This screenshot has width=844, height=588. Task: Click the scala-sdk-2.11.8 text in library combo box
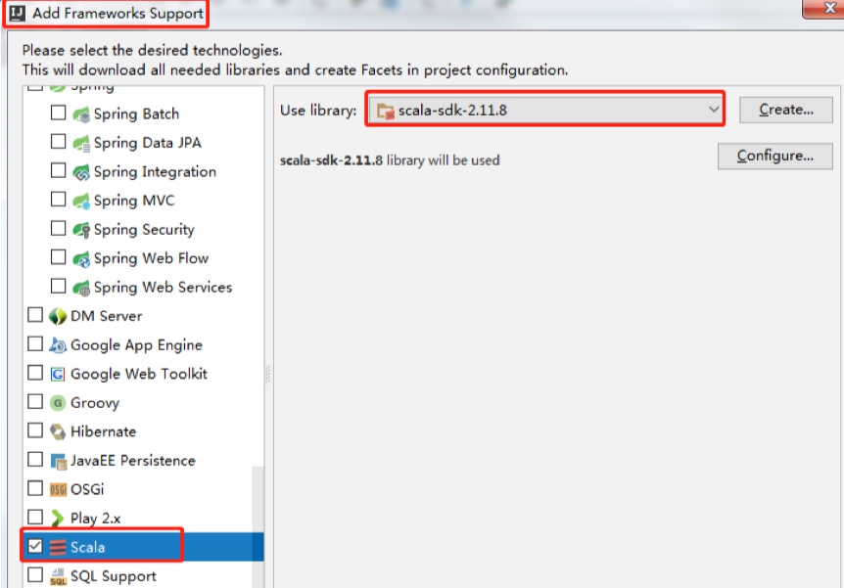[452, 111]
